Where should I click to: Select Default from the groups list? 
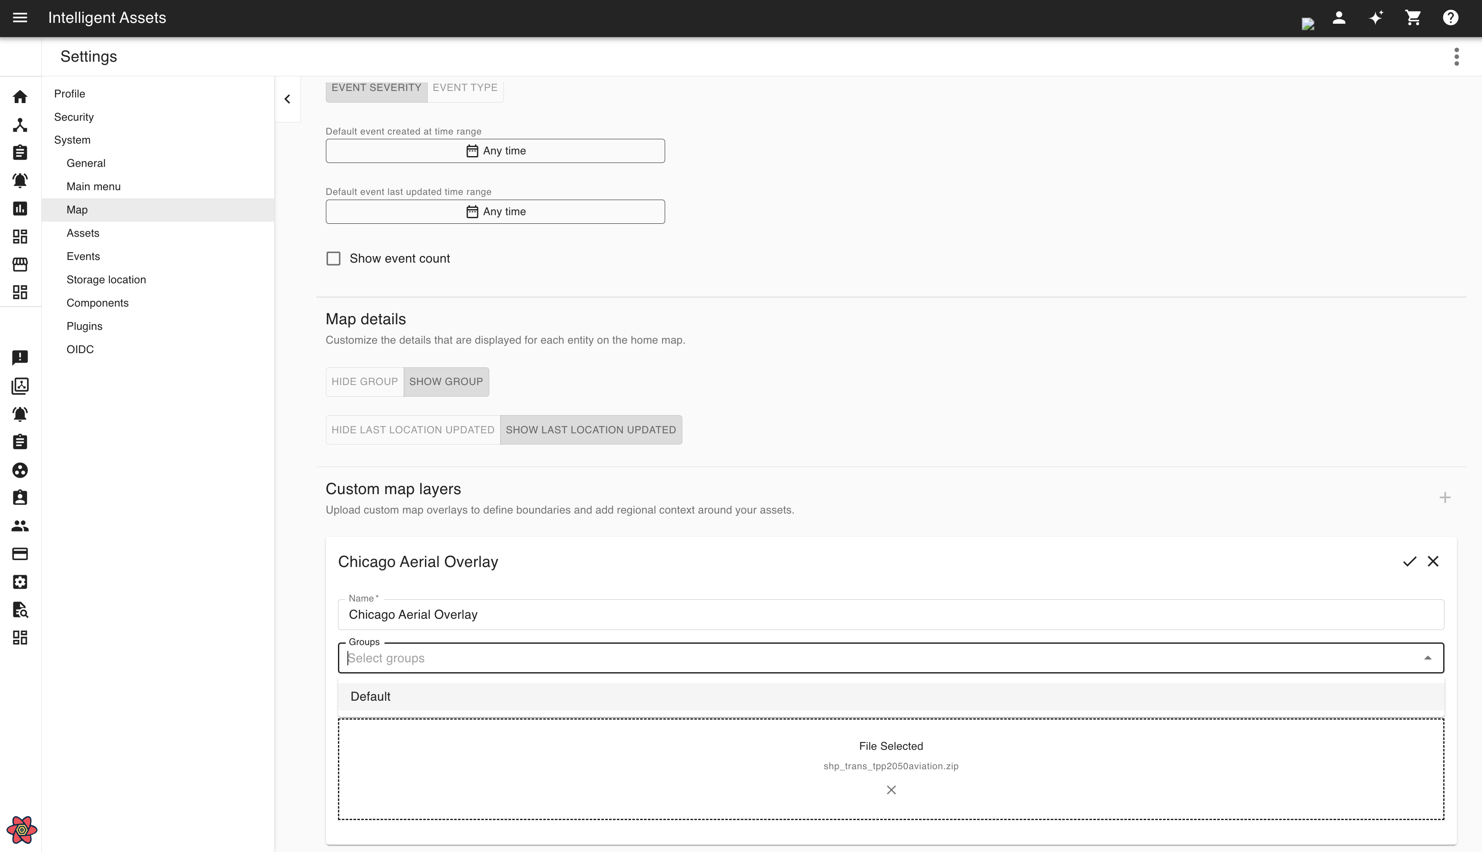(x=371, y=696)
